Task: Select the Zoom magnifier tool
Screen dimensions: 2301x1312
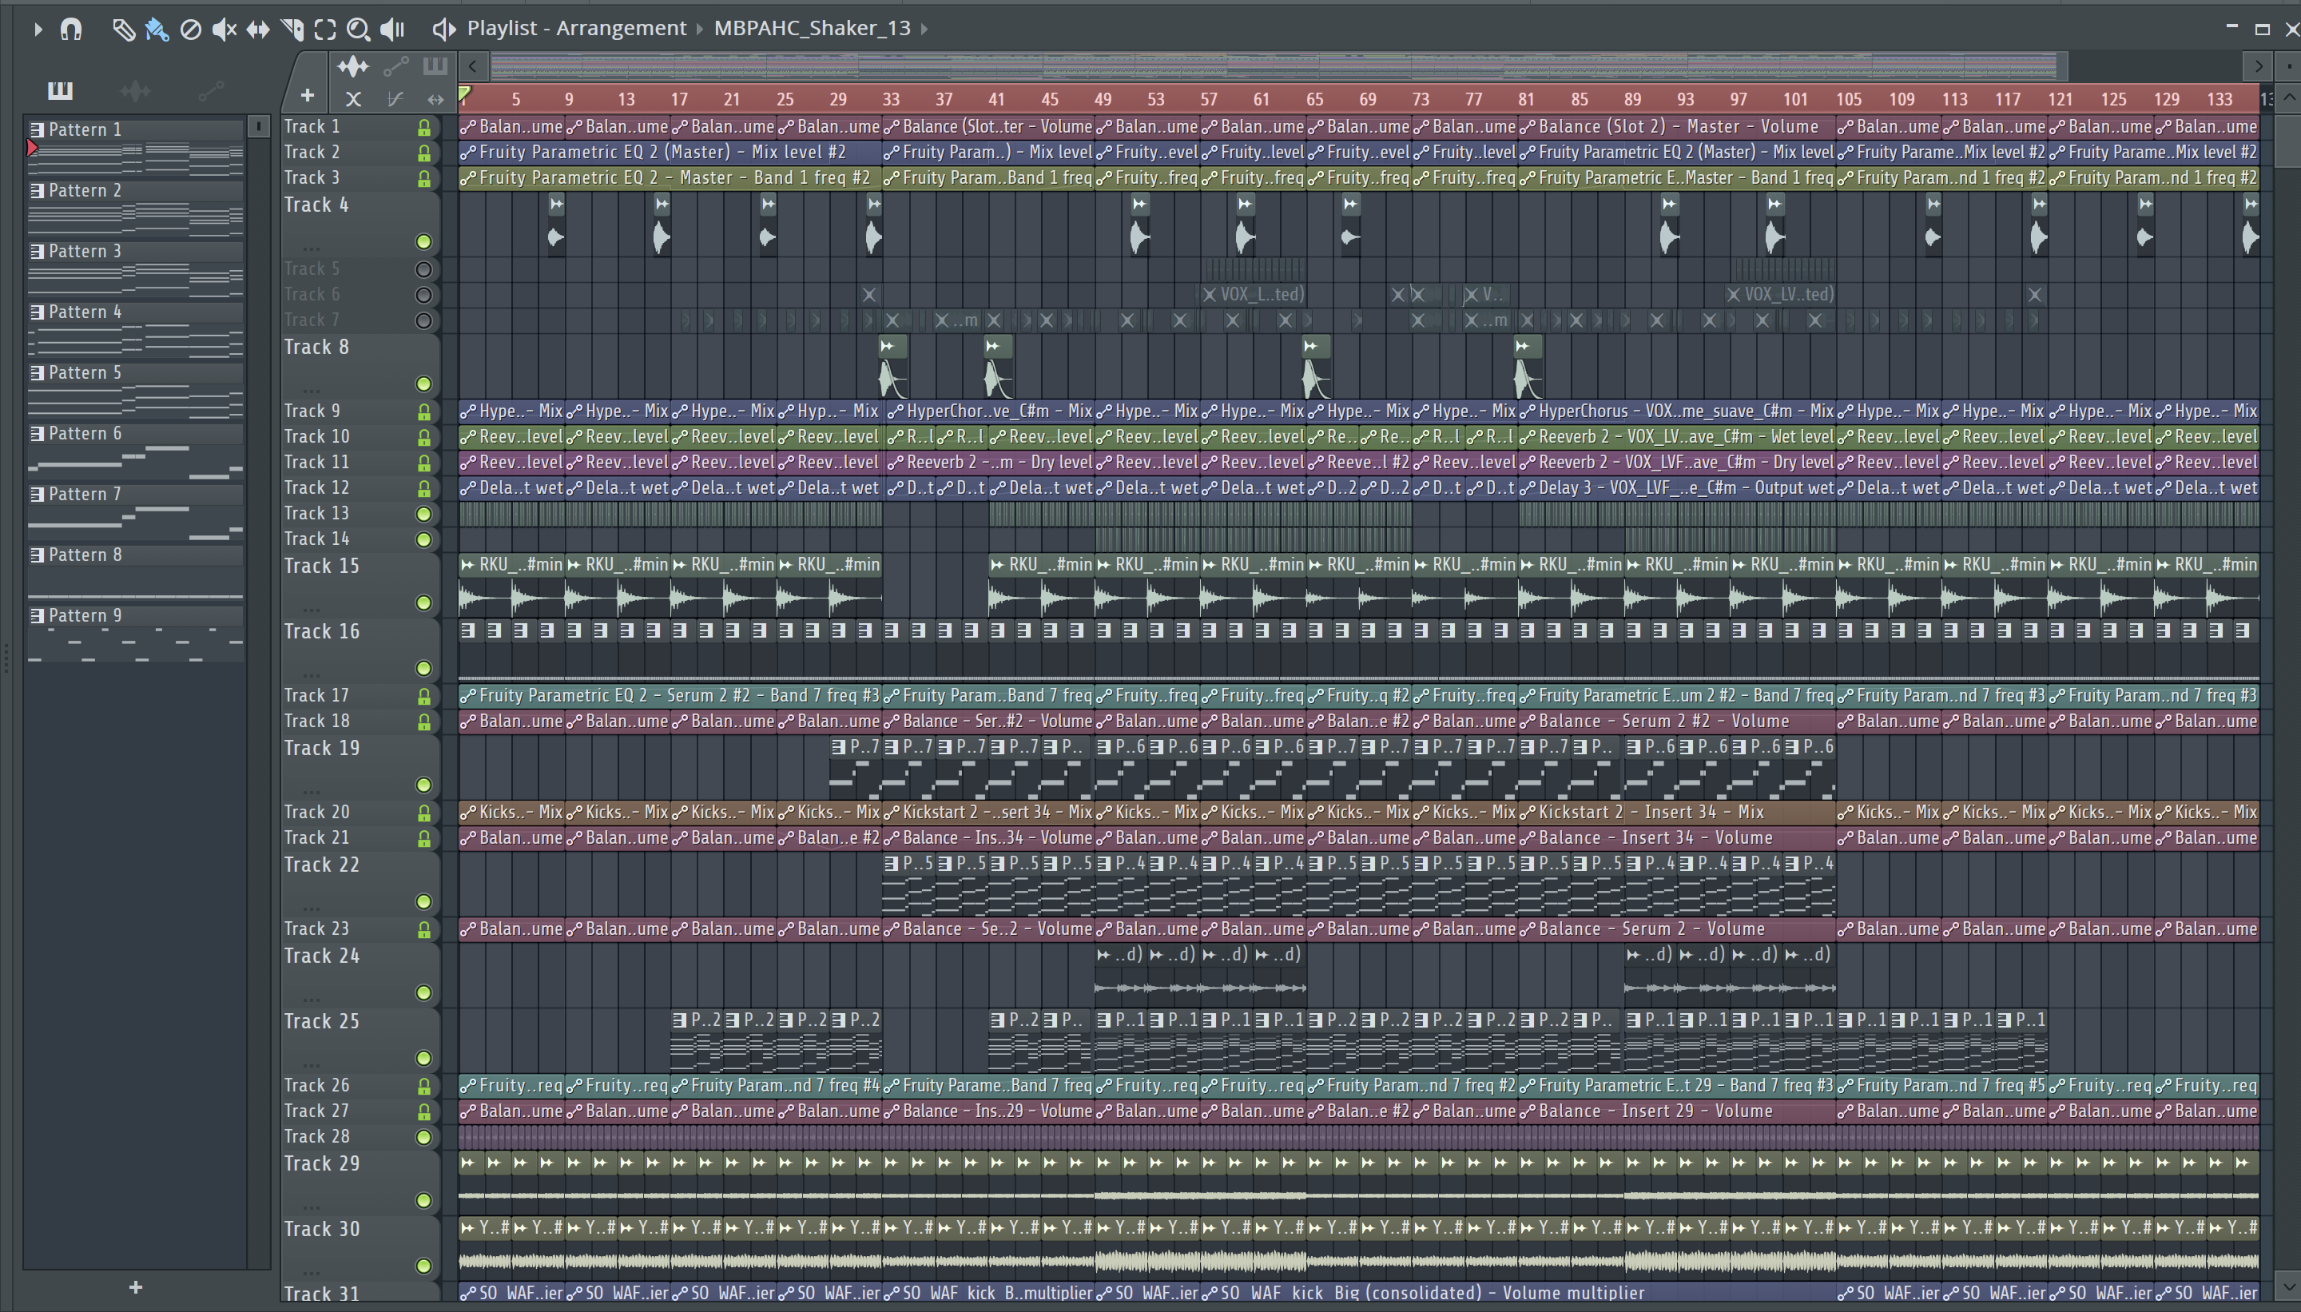Action: pos(358,29)
